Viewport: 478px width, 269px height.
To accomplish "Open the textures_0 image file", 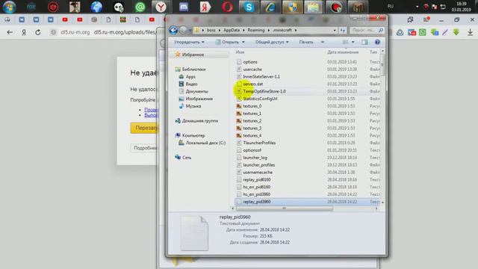I will tap(252, 106).
